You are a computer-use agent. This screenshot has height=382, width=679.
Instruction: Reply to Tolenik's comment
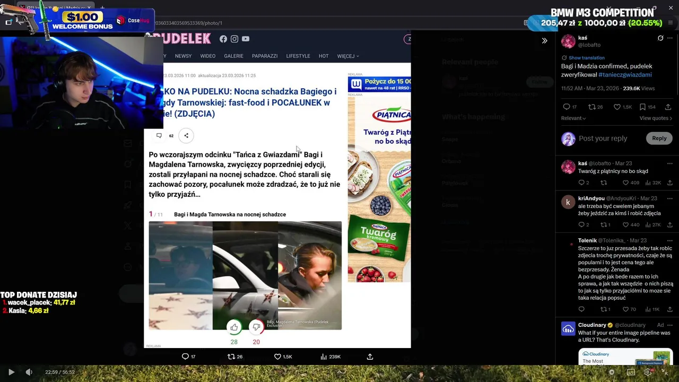(x=581, y=309)
